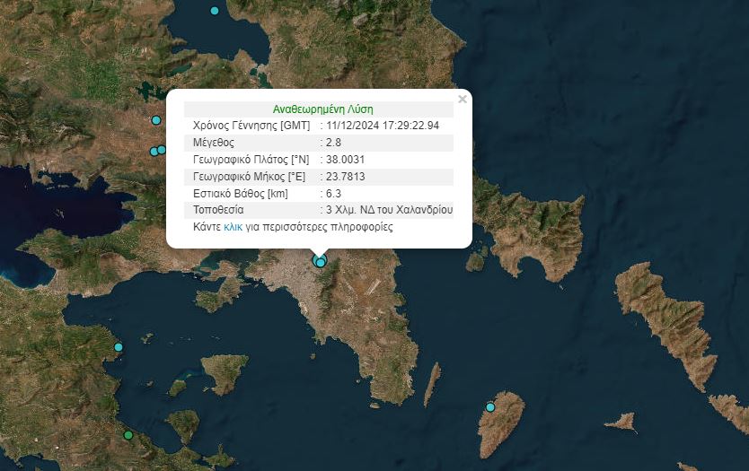The height and width of the screenshot is (471, 749).
Task: Click the origin time value 11/12/2024 17:29:22.94
Action: click(383, 126)
